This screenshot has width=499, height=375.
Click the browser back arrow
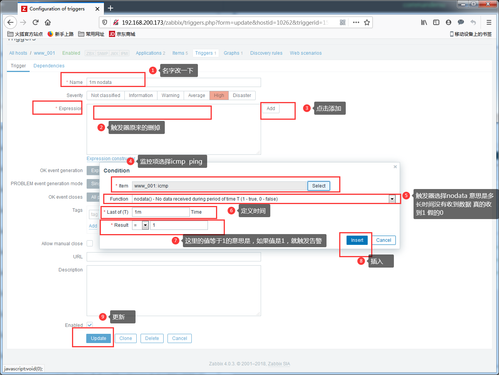tap(10, 22)
